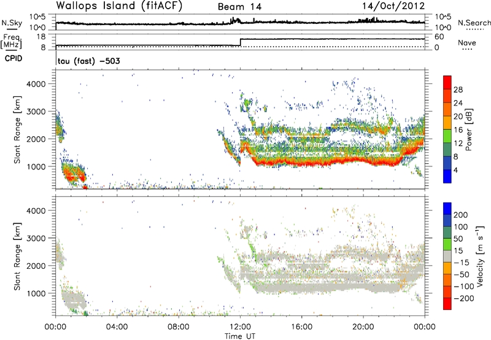
Task: Click the 'N.Search' legend label
Action: [474, 23]
